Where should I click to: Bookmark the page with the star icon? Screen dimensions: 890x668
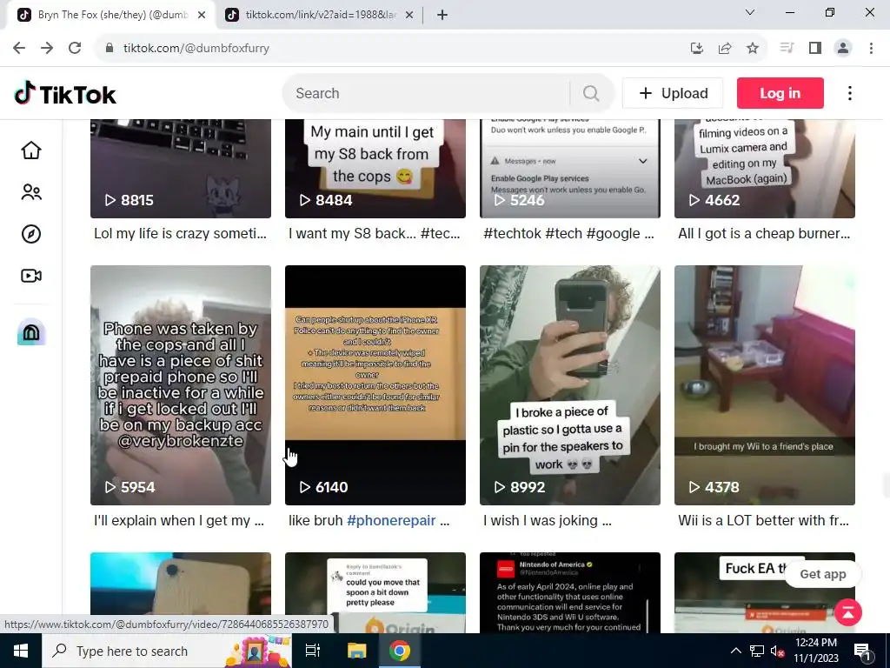753,49
